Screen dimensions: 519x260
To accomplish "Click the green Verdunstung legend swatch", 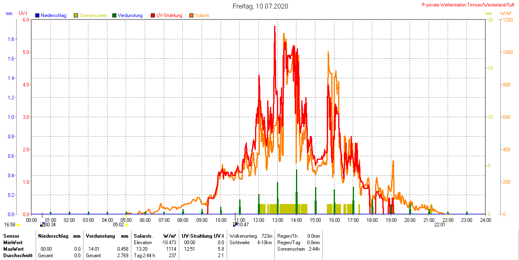I will [114, 15].
